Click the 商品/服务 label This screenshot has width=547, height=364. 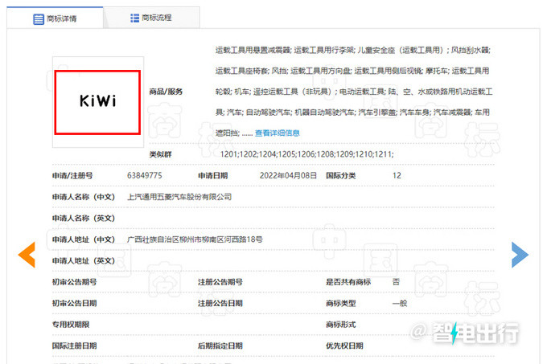pos(166,92)
